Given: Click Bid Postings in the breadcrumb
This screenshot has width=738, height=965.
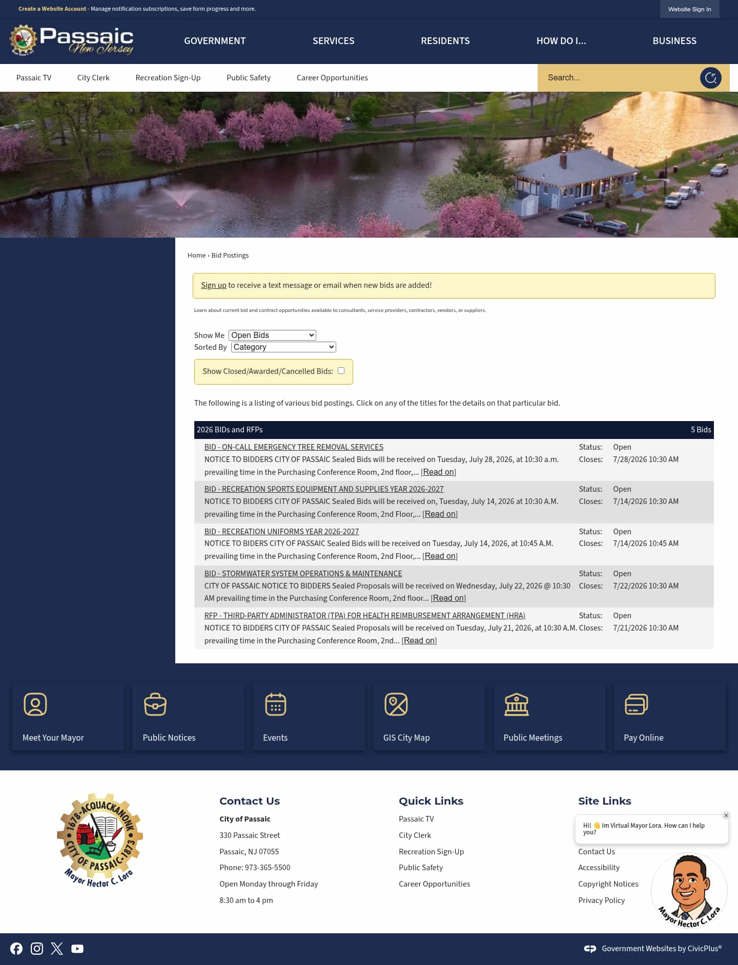Looking at the screenshot, I should tap(230, 255).
